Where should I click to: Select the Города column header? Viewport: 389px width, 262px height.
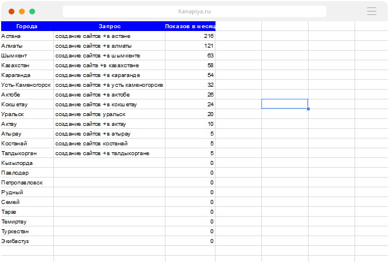27,26
